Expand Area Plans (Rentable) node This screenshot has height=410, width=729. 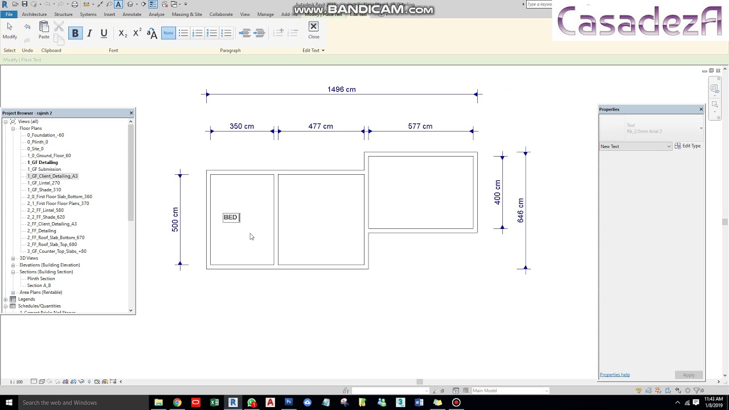pos(13,292)
